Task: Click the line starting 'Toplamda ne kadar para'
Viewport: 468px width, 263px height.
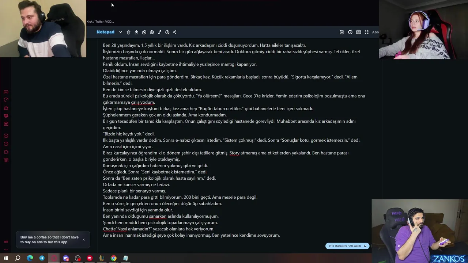Action: click(180, 197)
